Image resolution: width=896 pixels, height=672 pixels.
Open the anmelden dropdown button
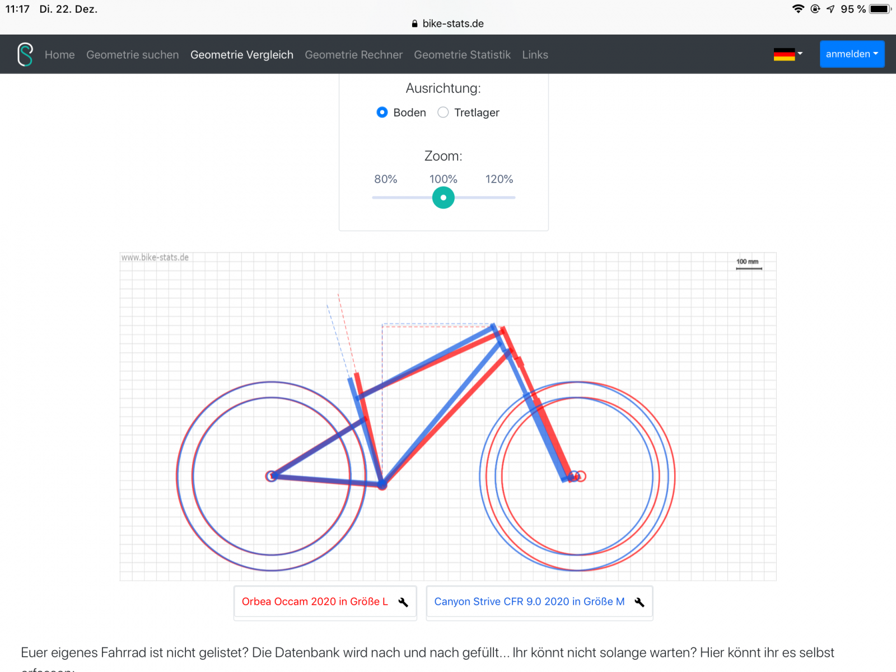coord(852,54)
